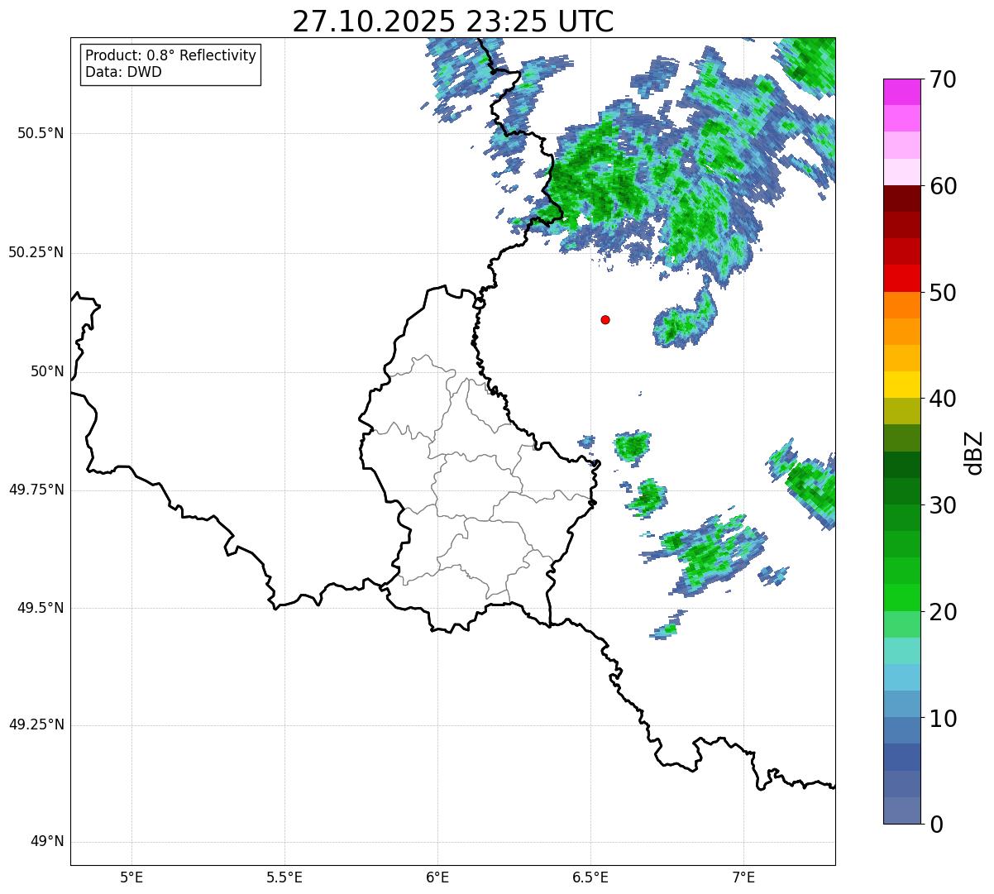Pick the pale pink colorbar swatch above 60
994x894 pixels.
coord(901,172)
